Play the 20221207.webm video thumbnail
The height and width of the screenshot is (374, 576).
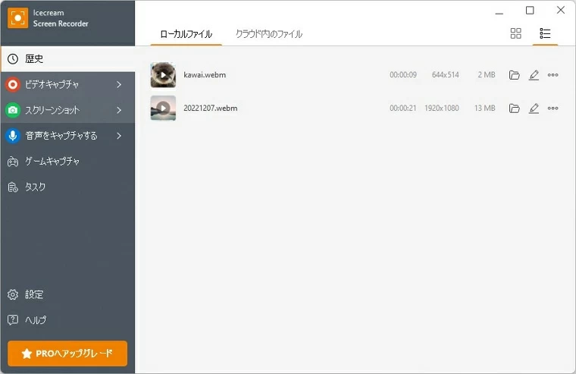tap(163, 108)
